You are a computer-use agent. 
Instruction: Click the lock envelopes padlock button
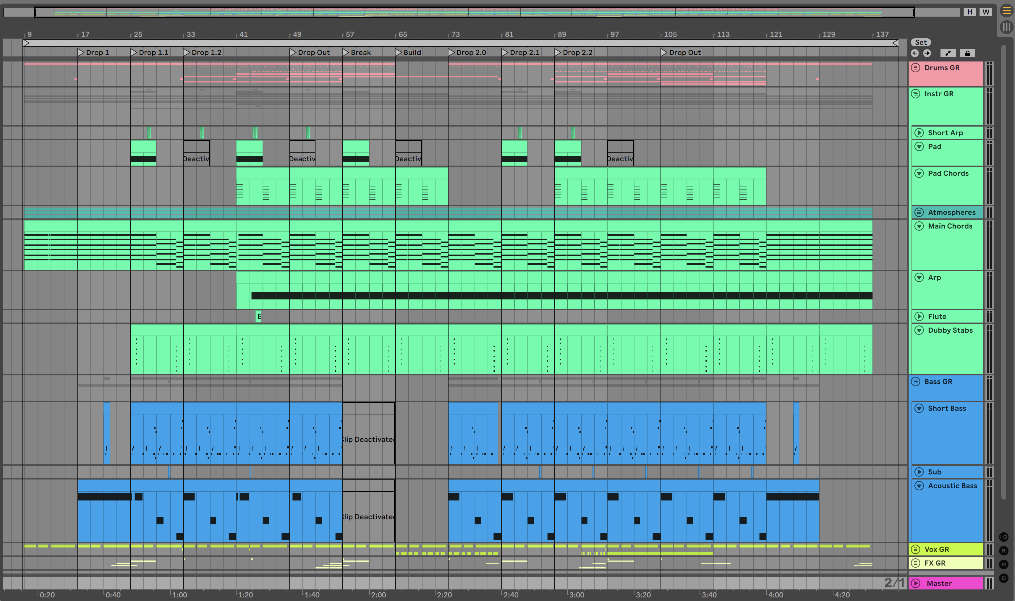tap(967, 53)
